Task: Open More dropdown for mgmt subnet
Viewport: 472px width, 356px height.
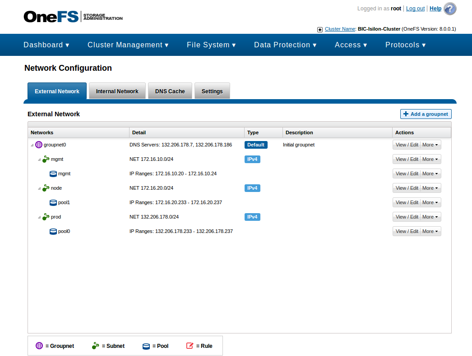Action: (430, 159)
